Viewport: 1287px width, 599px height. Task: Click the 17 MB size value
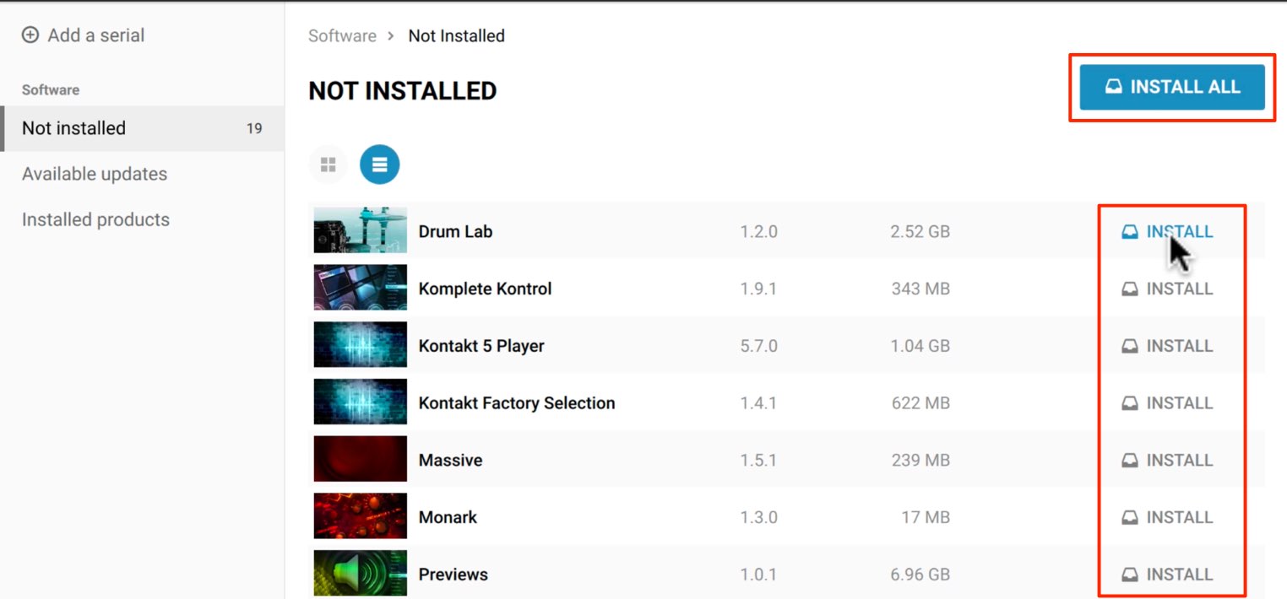[x=926, y=517]
